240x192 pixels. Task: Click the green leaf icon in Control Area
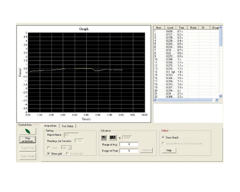point(28,131)
